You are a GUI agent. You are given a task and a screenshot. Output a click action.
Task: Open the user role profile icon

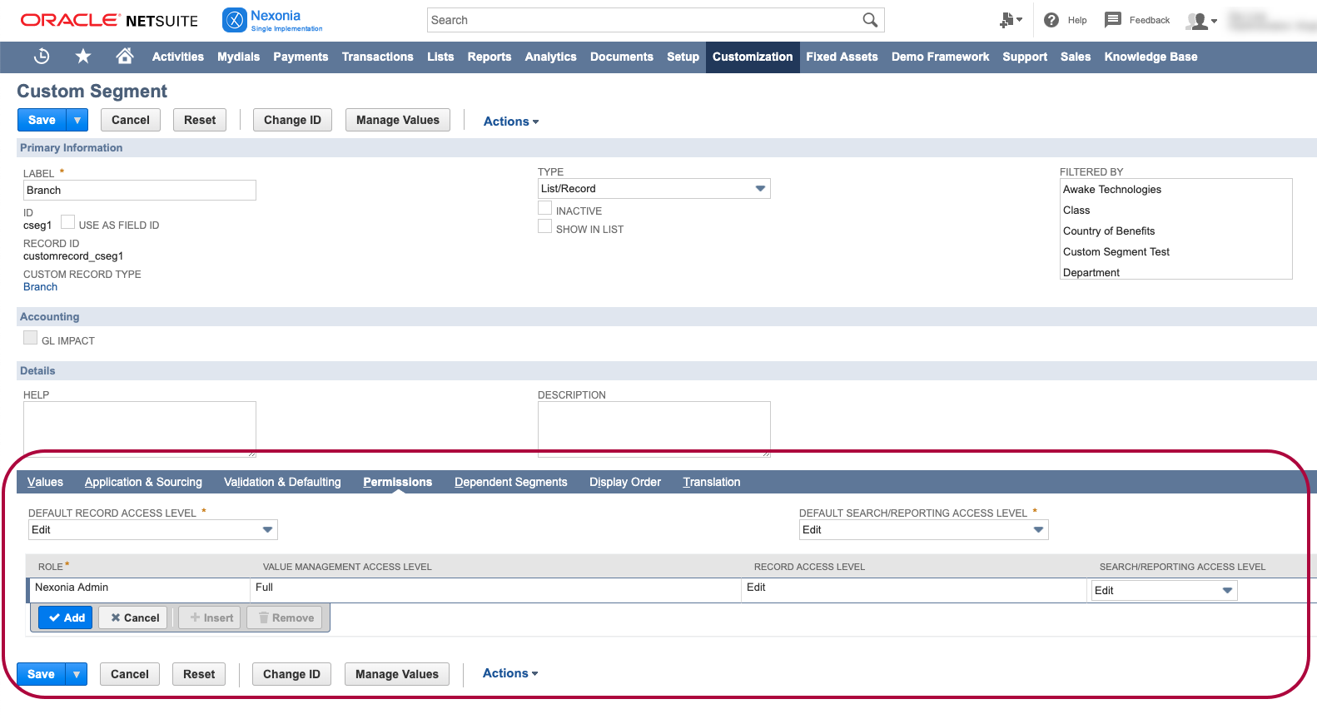[1201, 21]
